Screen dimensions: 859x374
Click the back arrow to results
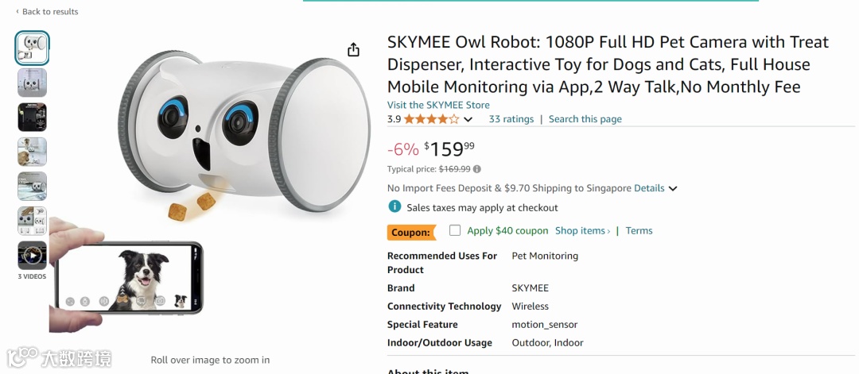click(x=17, y=12)
